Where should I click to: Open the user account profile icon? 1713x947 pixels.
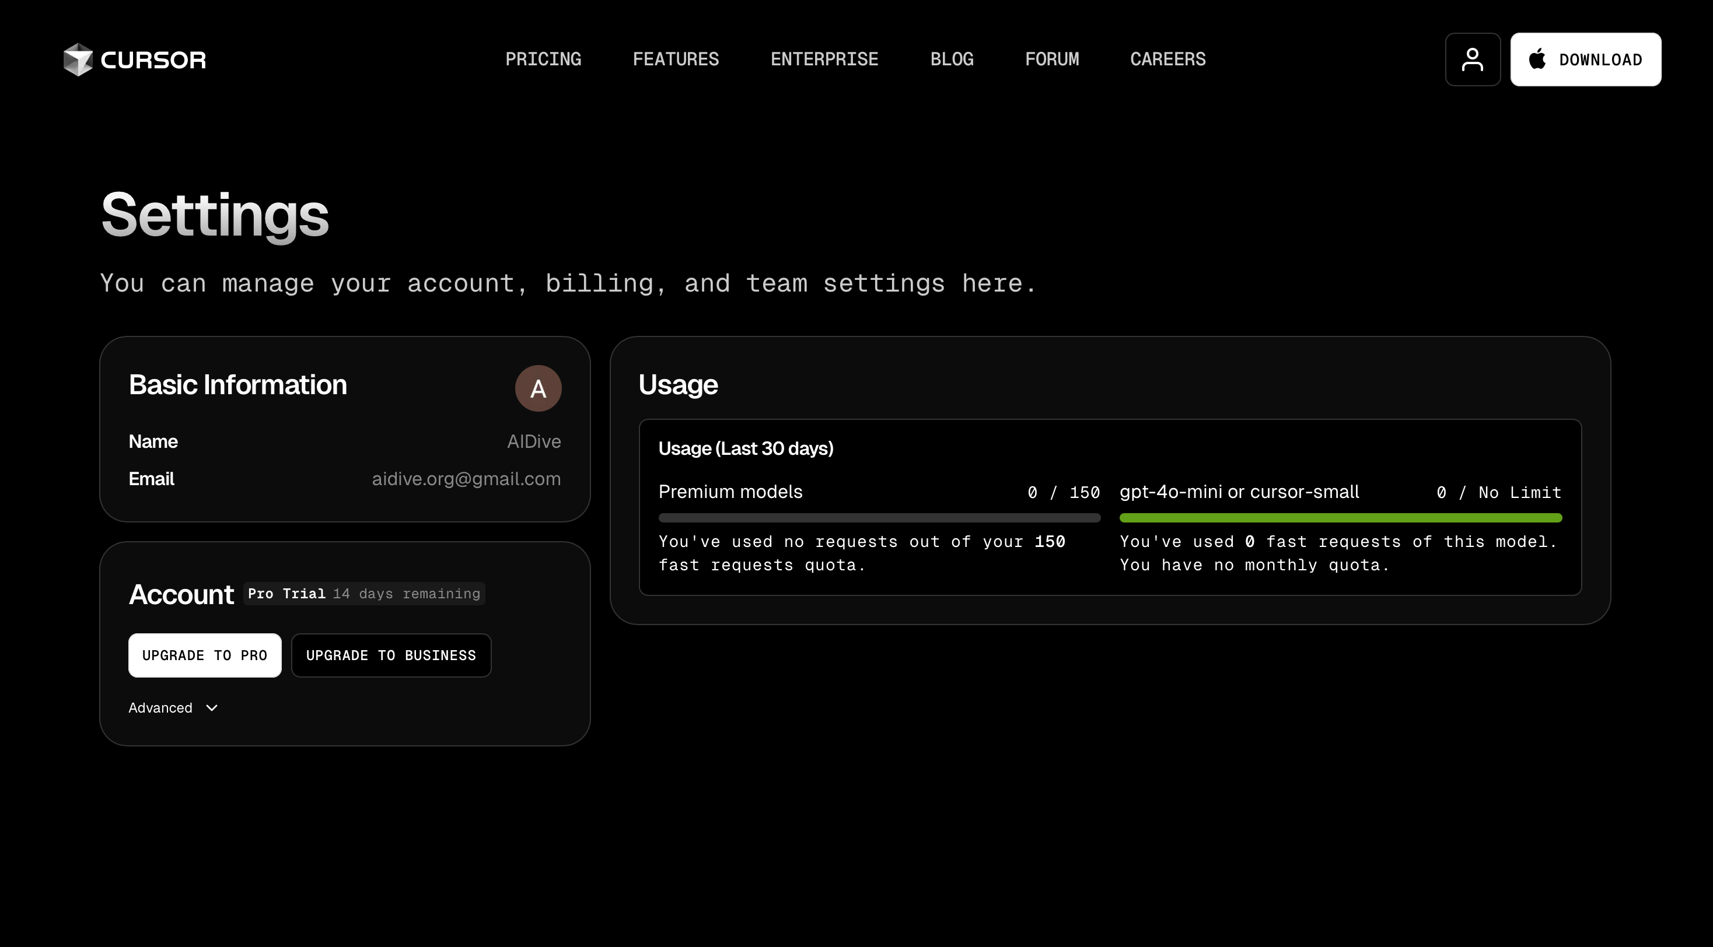pos(1472,59)
